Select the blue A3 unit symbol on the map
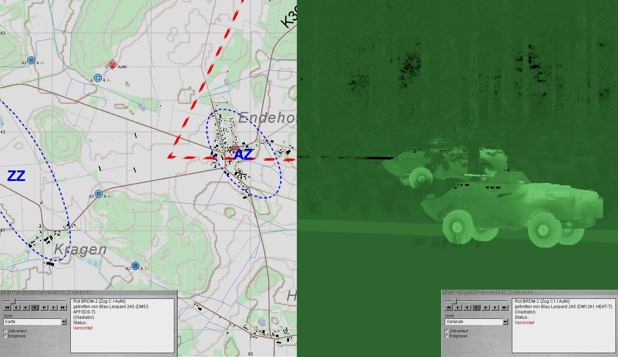This screenshot has height=357, width=618. point(99,194)
